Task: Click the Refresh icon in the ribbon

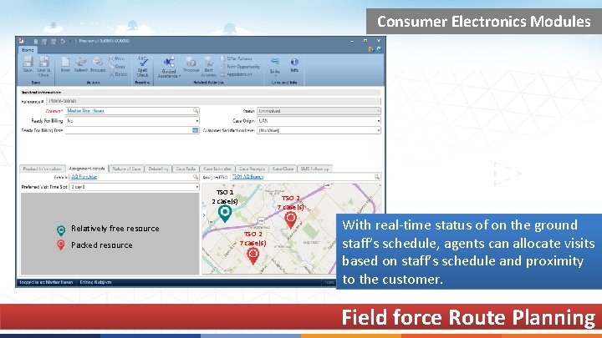Action: click(x=81, y=64)
